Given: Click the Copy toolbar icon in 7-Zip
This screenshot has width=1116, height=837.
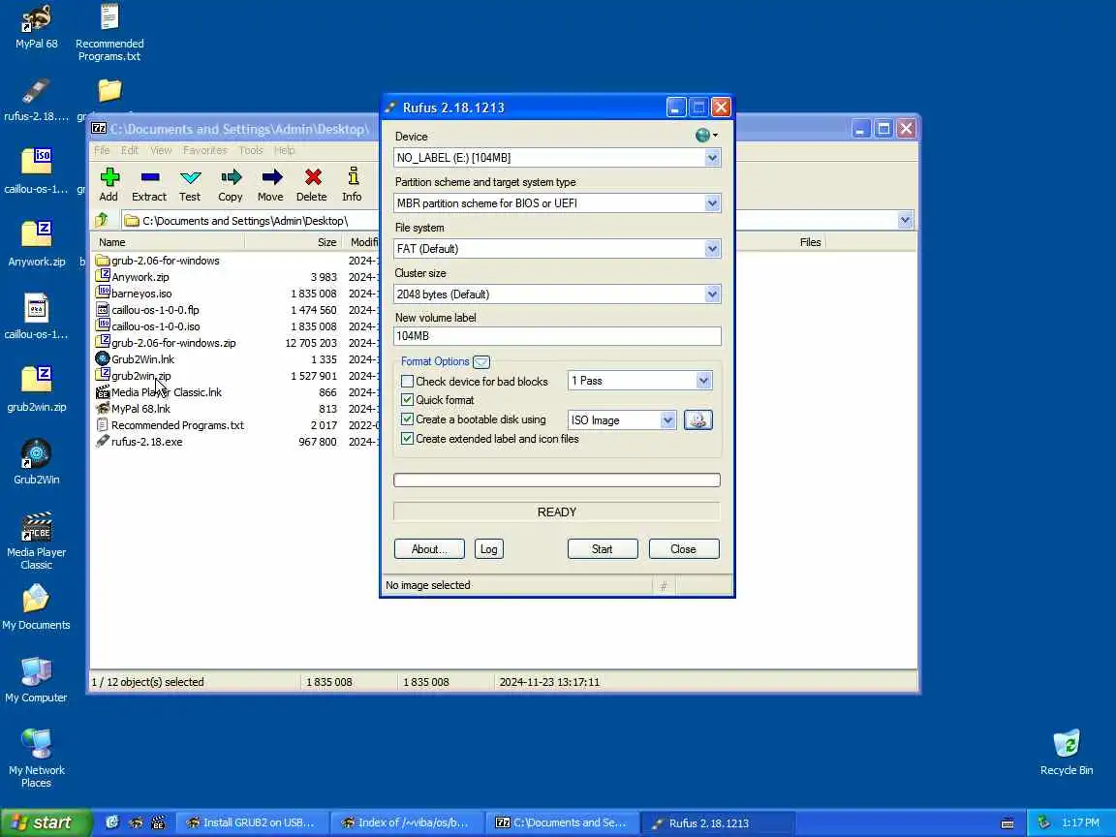Looking at the screenshot, I should pyautogui.click(x=231, y=185).
